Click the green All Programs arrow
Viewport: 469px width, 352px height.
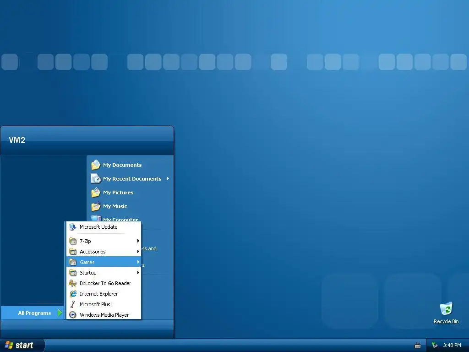[60, 313]
